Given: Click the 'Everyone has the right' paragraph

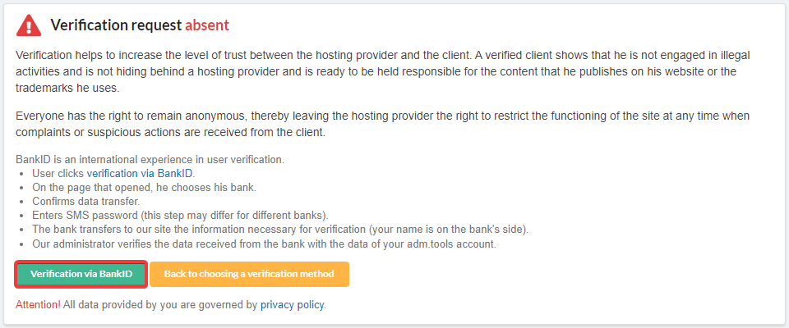Looking at the screenshot, I should [382, 123].
